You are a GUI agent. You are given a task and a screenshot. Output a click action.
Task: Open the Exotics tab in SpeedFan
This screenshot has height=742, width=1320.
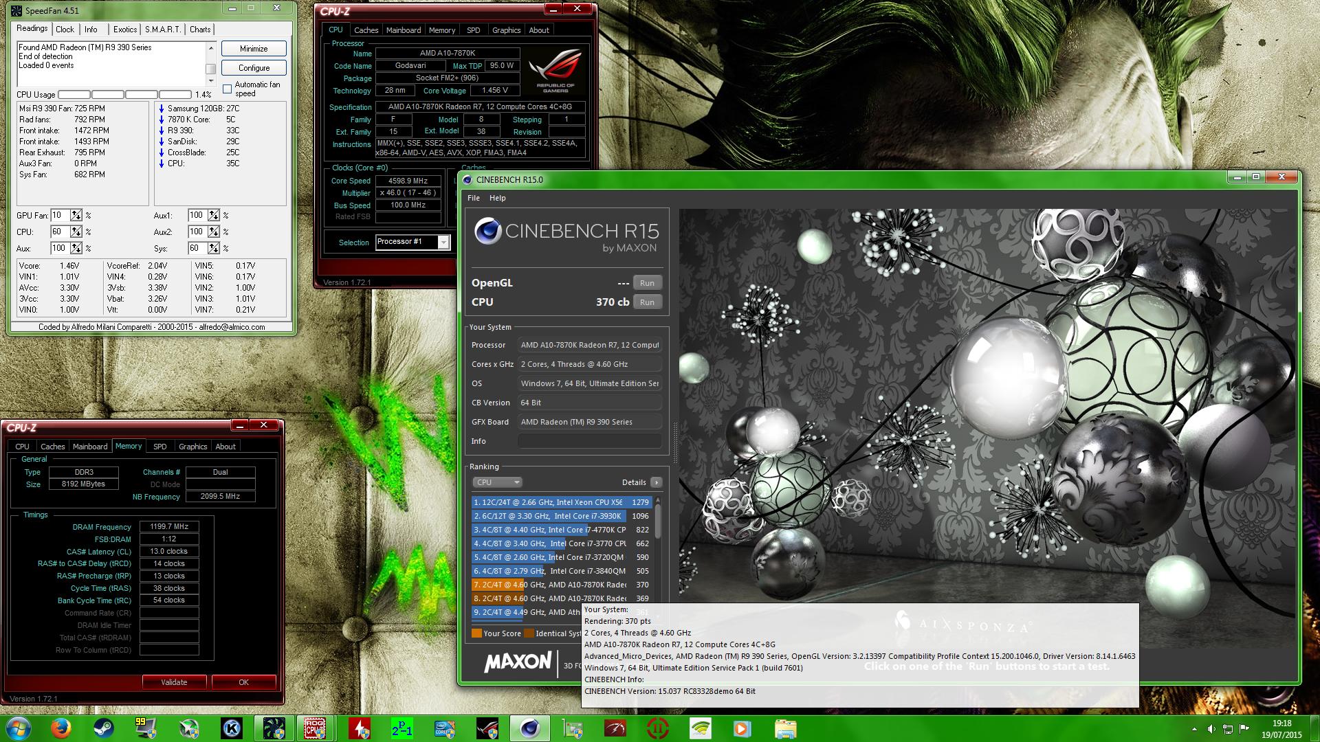pyautogui.click(x=124, y=30)
